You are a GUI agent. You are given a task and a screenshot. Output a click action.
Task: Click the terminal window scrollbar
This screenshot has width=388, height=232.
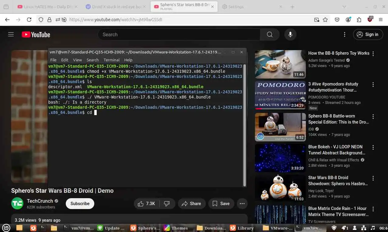click(244, 125)
